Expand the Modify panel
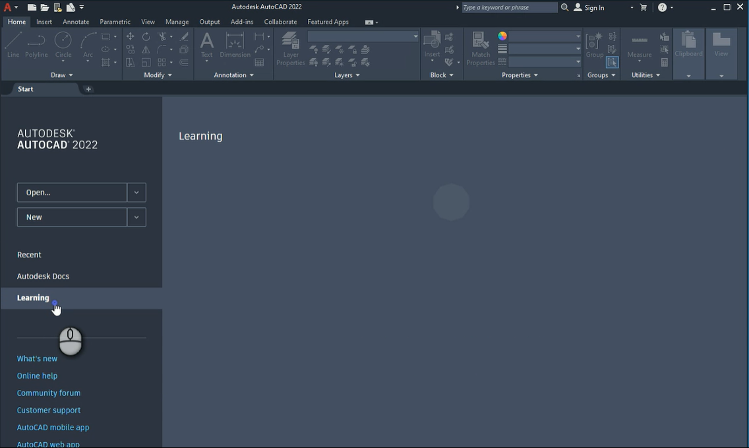This screenshot has width=749, height=448. click(x=158, y=75)
